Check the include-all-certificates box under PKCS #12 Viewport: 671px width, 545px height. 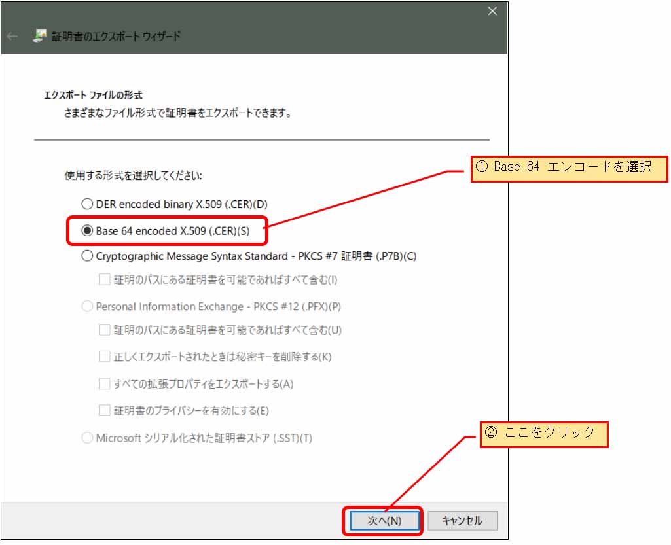point(104,330)
